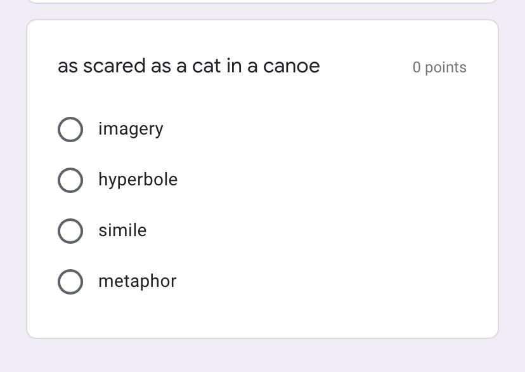This screenshot has width=525, height=372.
Task: Click the number '0' in the points label
Action: (x=417, y=67)
